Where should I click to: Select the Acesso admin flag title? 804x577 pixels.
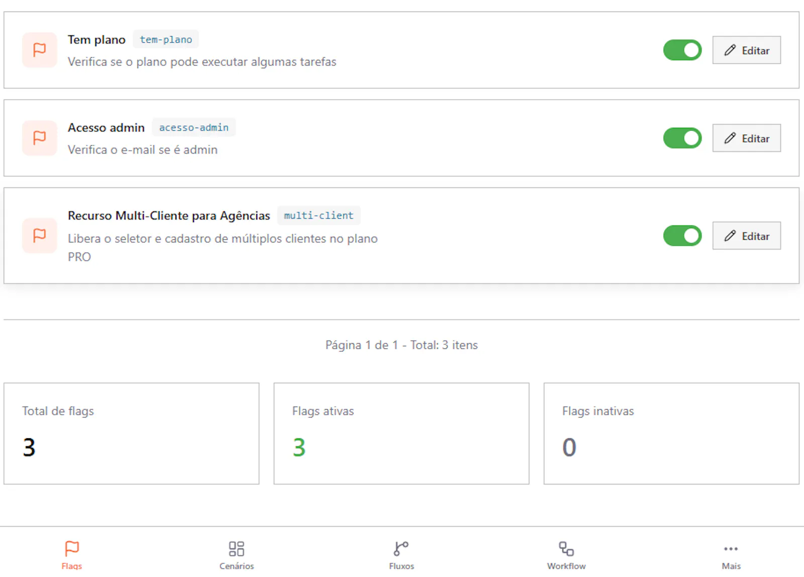click(106, 128)
